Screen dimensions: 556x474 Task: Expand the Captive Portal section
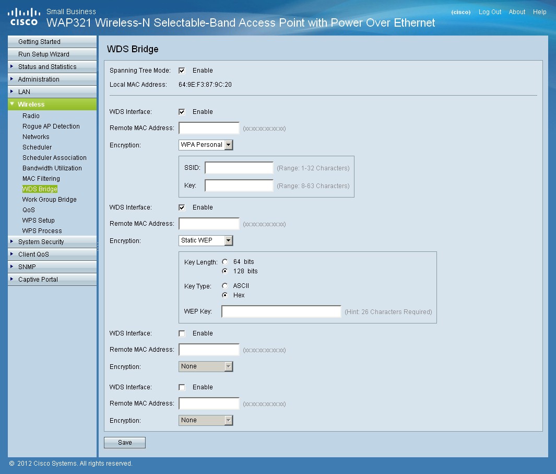[38, 280]
